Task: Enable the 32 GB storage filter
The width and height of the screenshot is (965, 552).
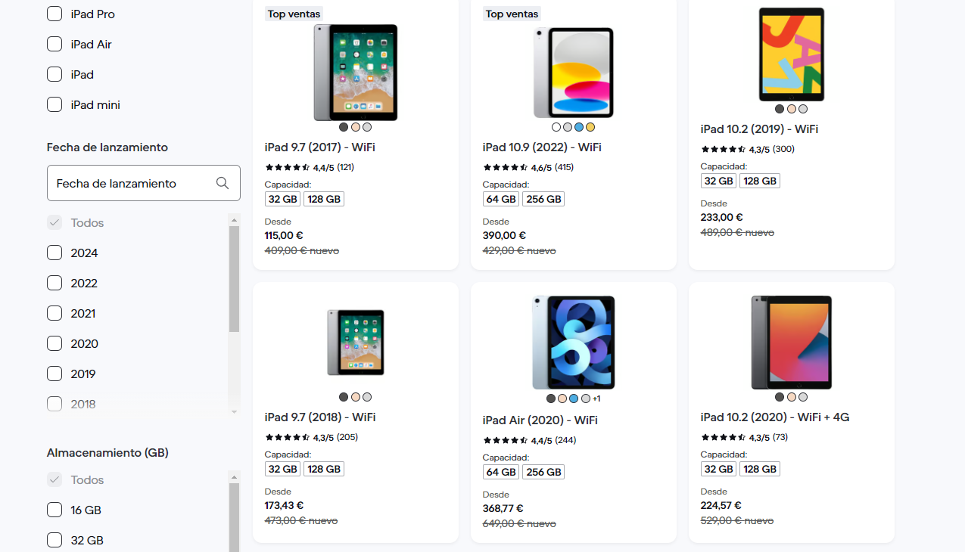Action: pos(54,540)
